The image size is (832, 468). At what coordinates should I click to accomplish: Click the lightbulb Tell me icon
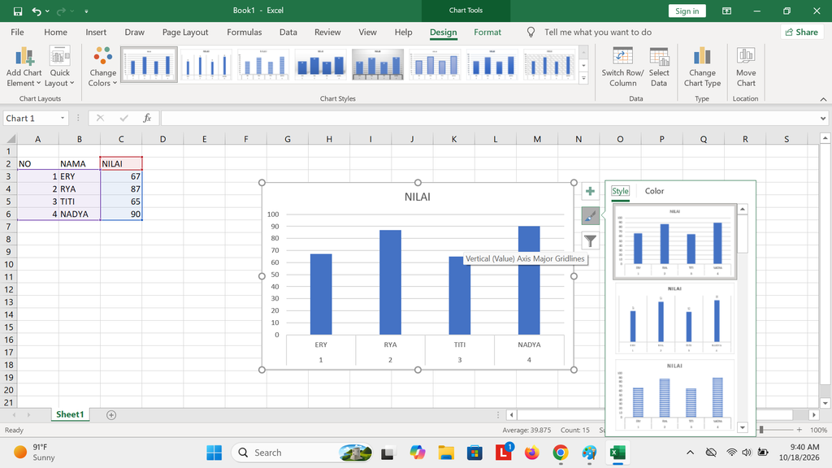pyautogui.click(x=531, y=32)
